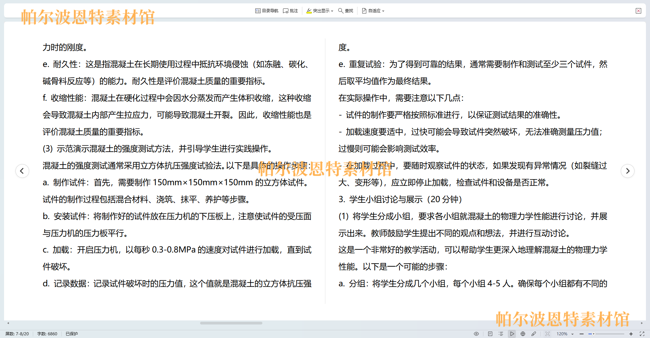Click the zoom slider handle
This screenshot has height=338, width=650.
(593, 334)
